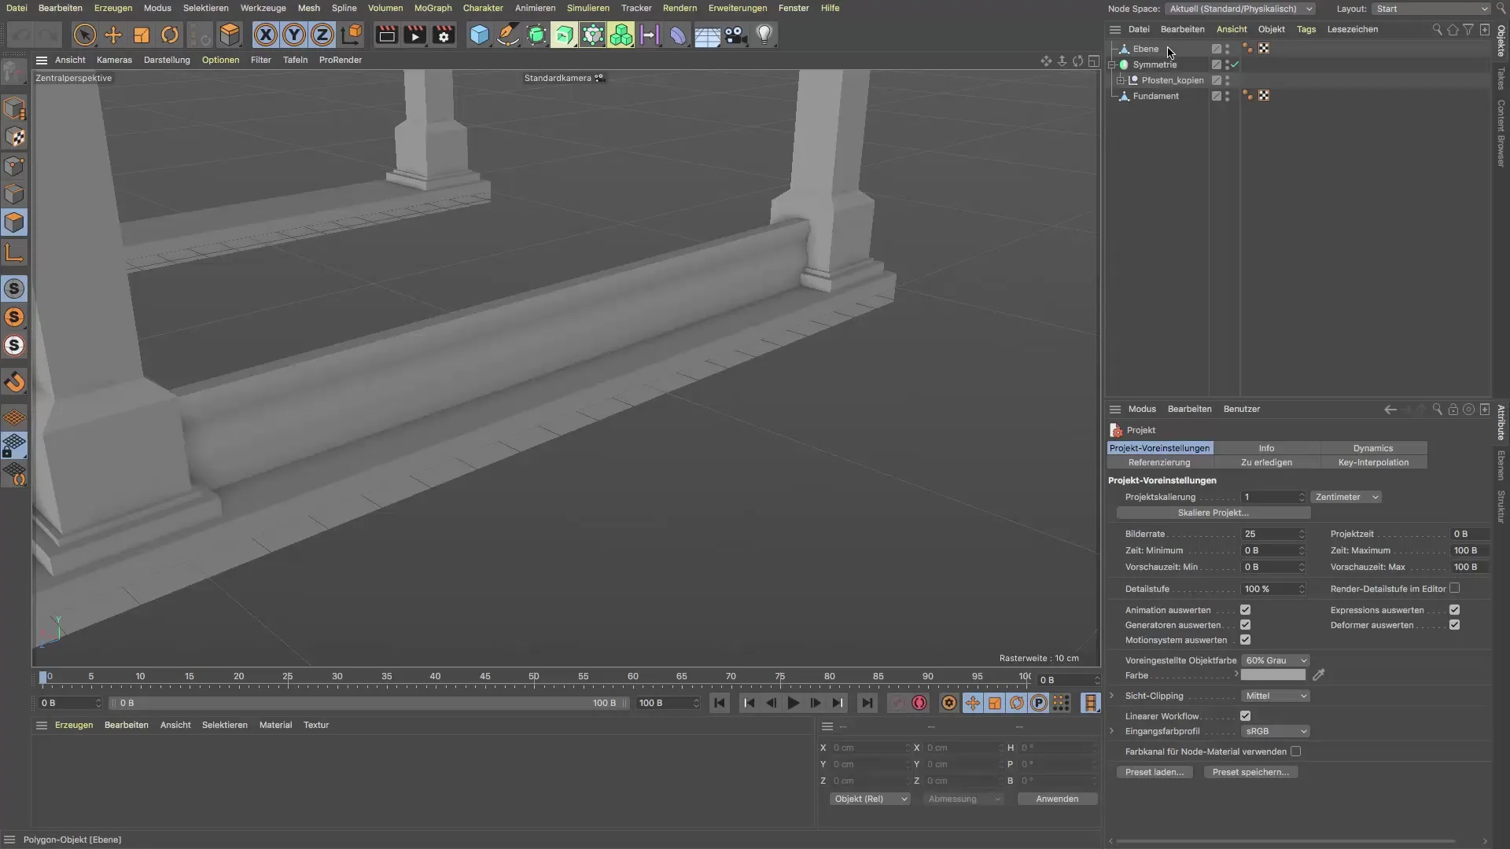Open the Layout dropdown set to Start
Screen dimensions: 1510x849
1431,9
